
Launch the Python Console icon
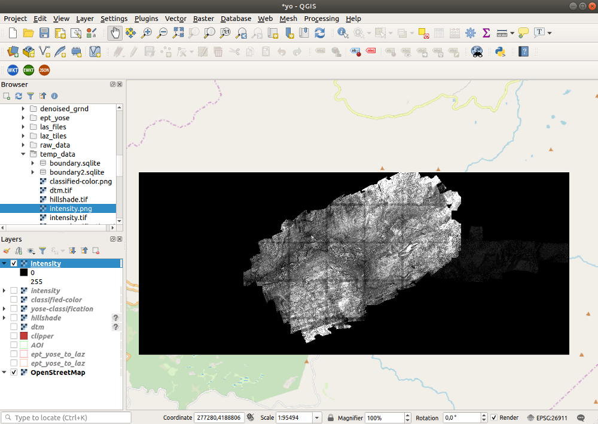tap(499, 53)
